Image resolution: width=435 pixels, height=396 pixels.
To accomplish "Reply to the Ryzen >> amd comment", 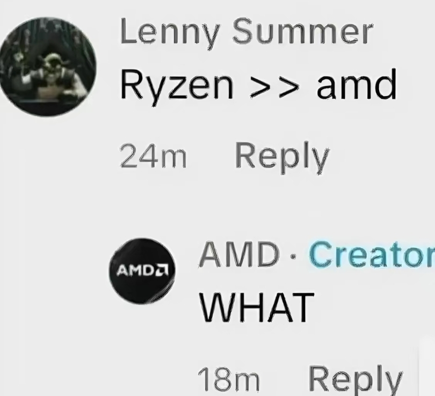I will (x=282, y=156).
